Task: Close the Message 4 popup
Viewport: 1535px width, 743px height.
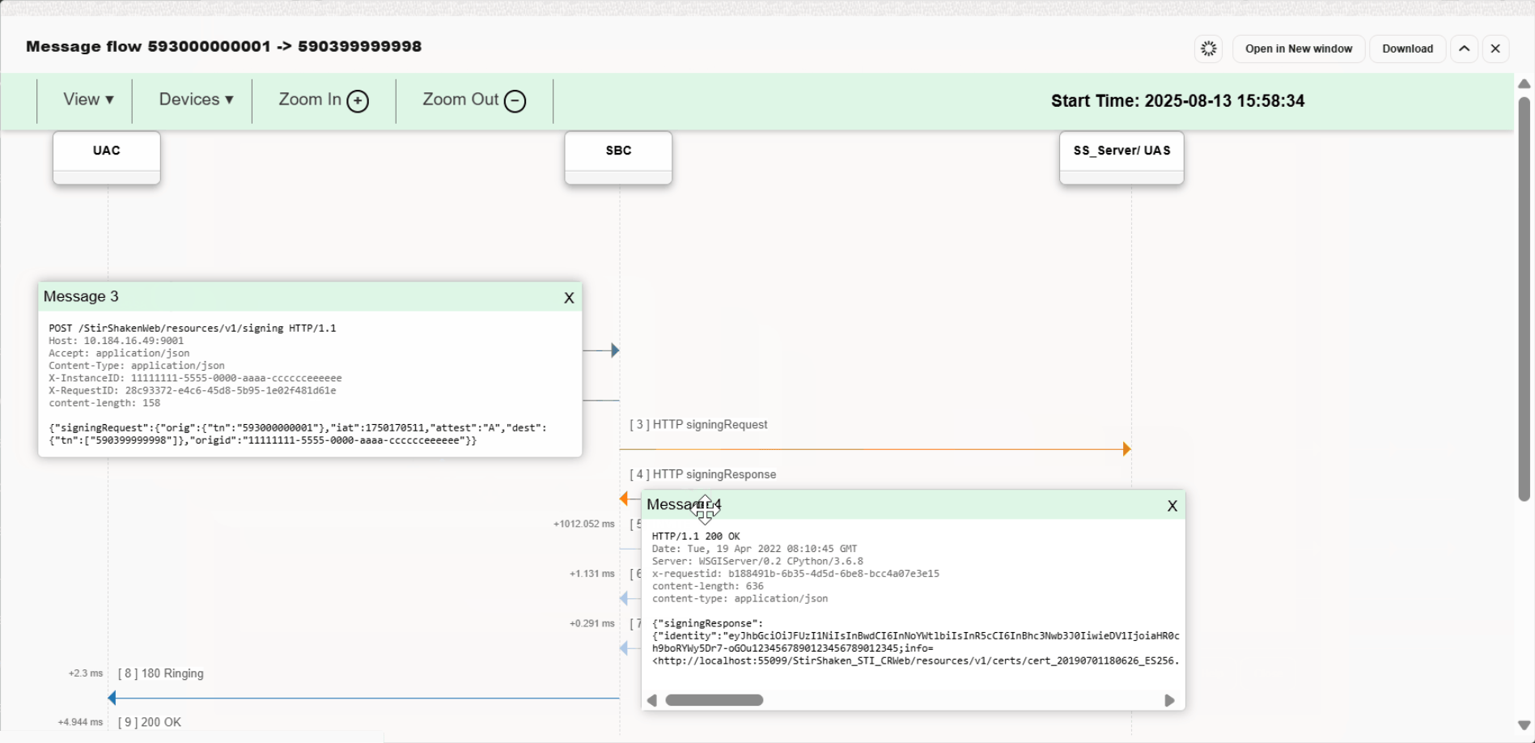Action: (1172, 506)
